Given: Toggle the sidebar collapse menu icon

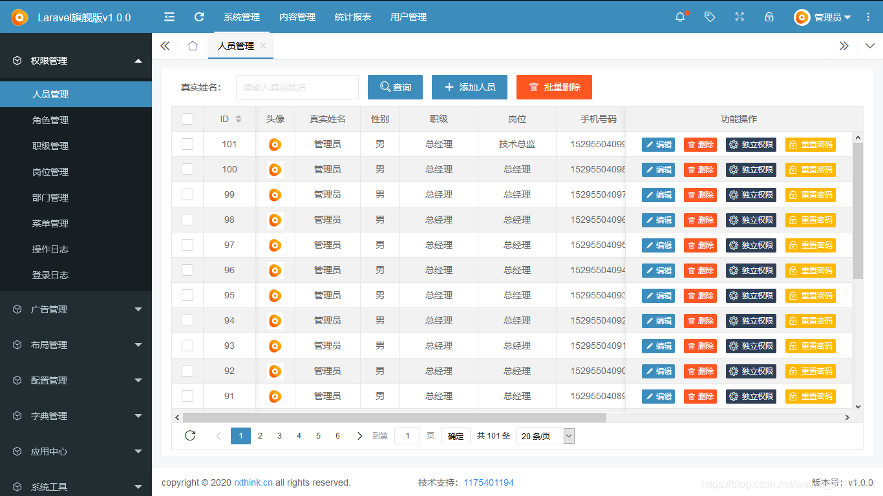Looking at the screenshot, I should [169, 17].
